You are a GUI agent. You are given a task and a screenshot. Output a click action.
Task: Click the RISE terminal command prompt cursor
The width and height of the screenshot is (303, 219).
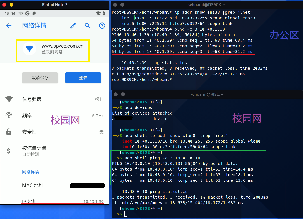point(126,214)
